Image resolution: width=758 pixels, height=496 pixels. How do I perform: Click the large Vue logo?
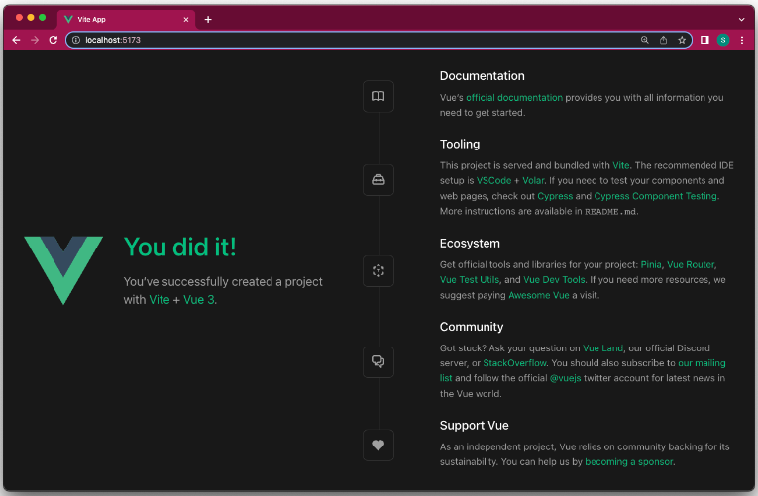click(x=63, y=270)
